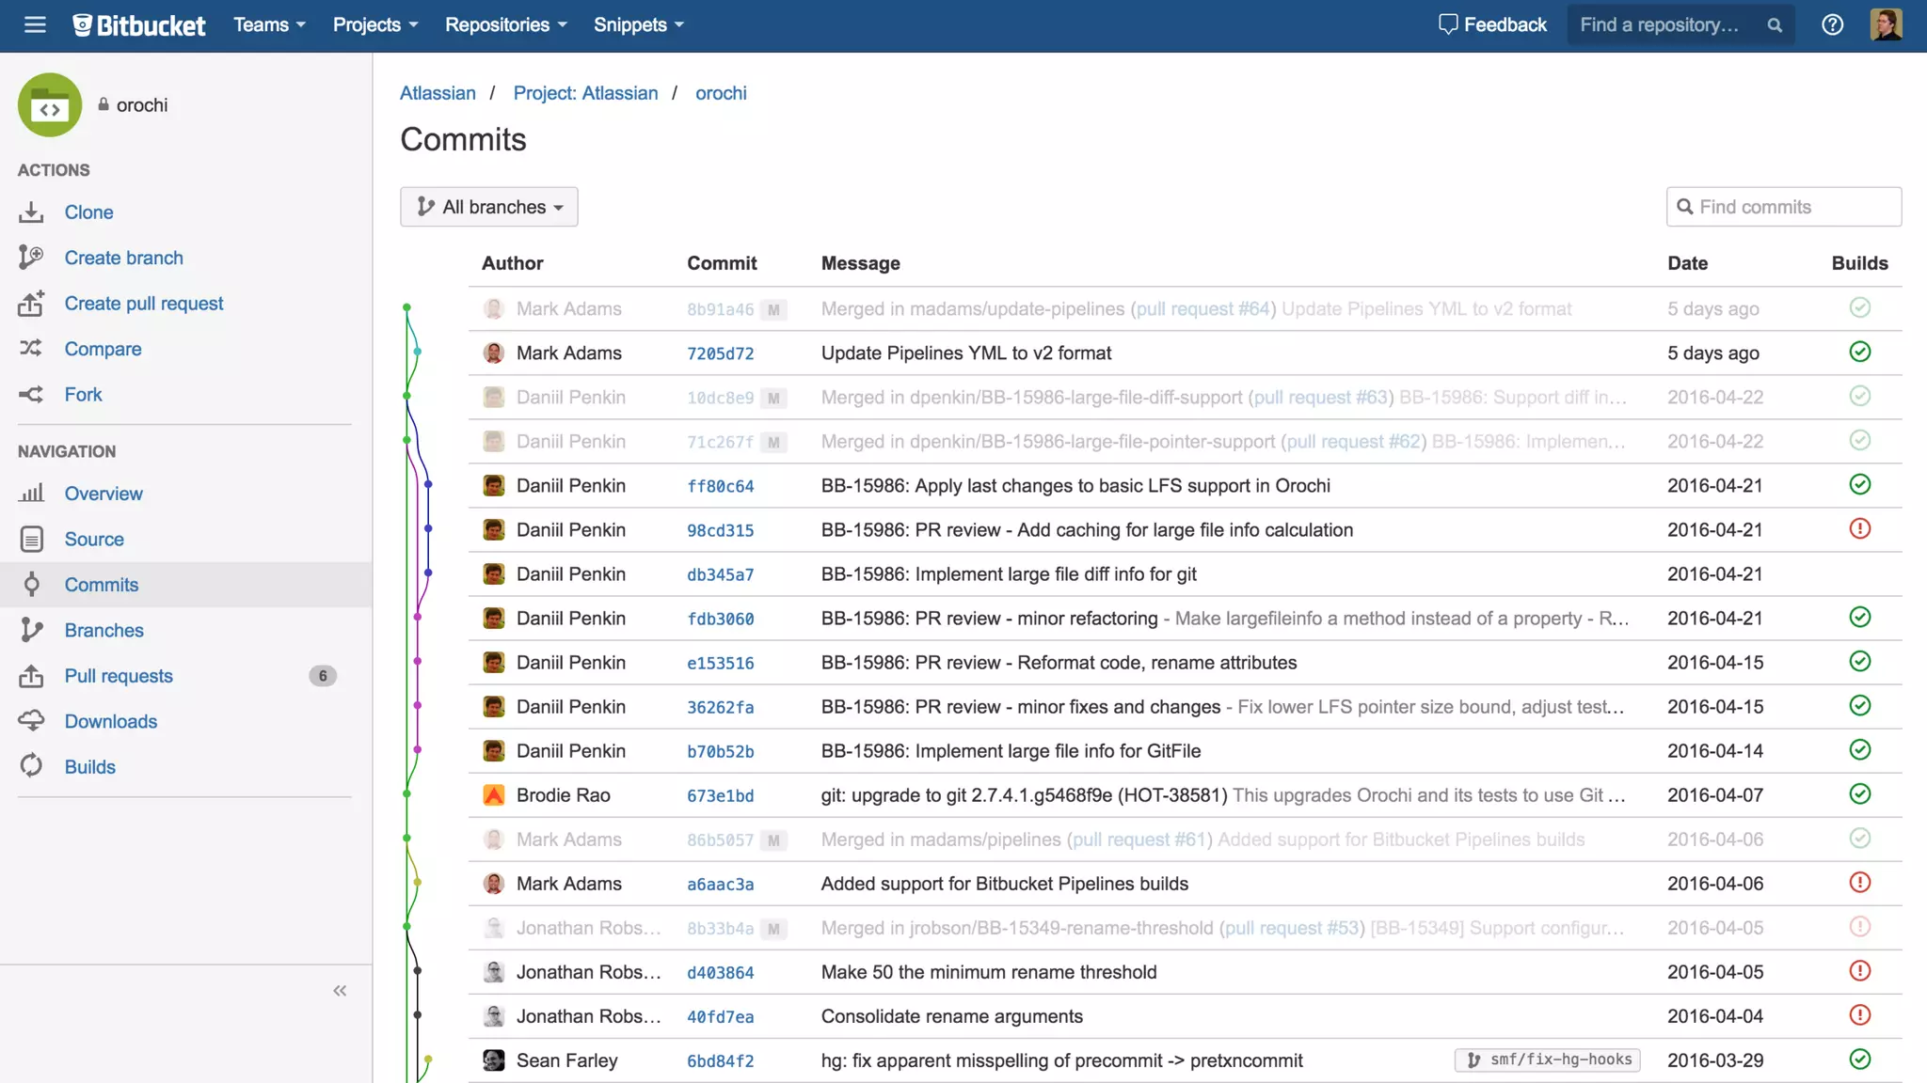The image size is (1927, 1083).
Task: Open the help question mark icon
Action: click(x=1832, y=25)
